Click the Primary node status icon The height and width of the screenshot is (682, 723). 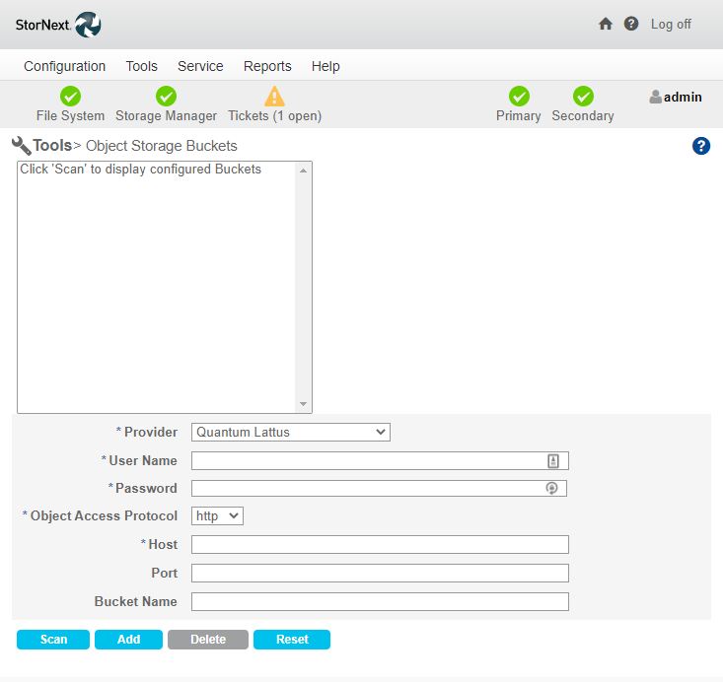tap(519, 97)
